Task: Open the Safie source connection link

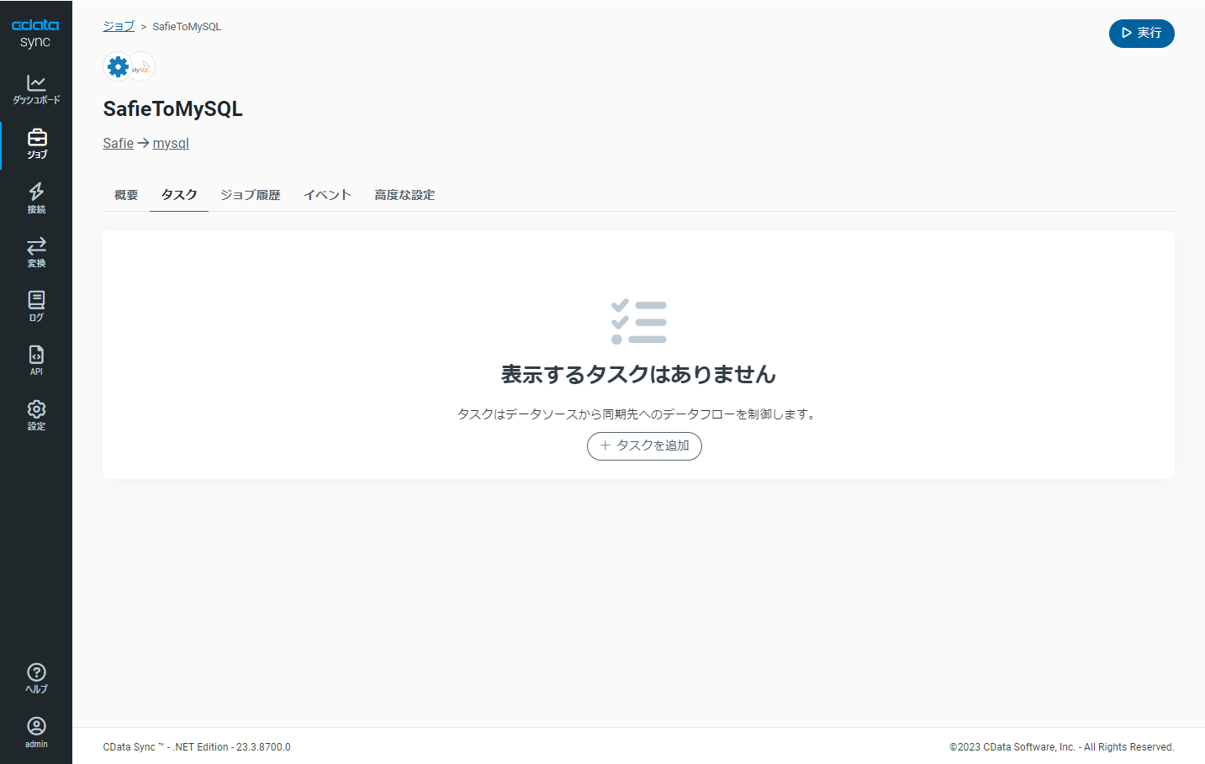Action: (x=119, y=144)
